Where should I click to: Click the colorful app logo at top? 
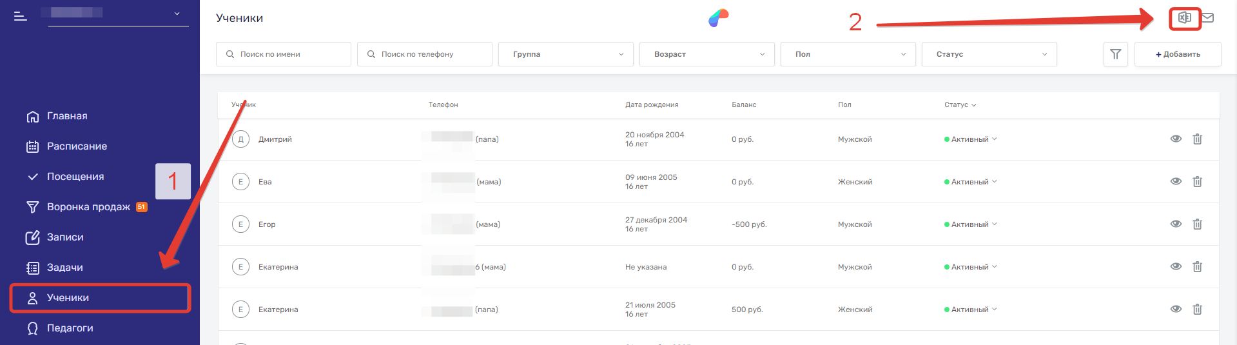(x=718, y=18)
